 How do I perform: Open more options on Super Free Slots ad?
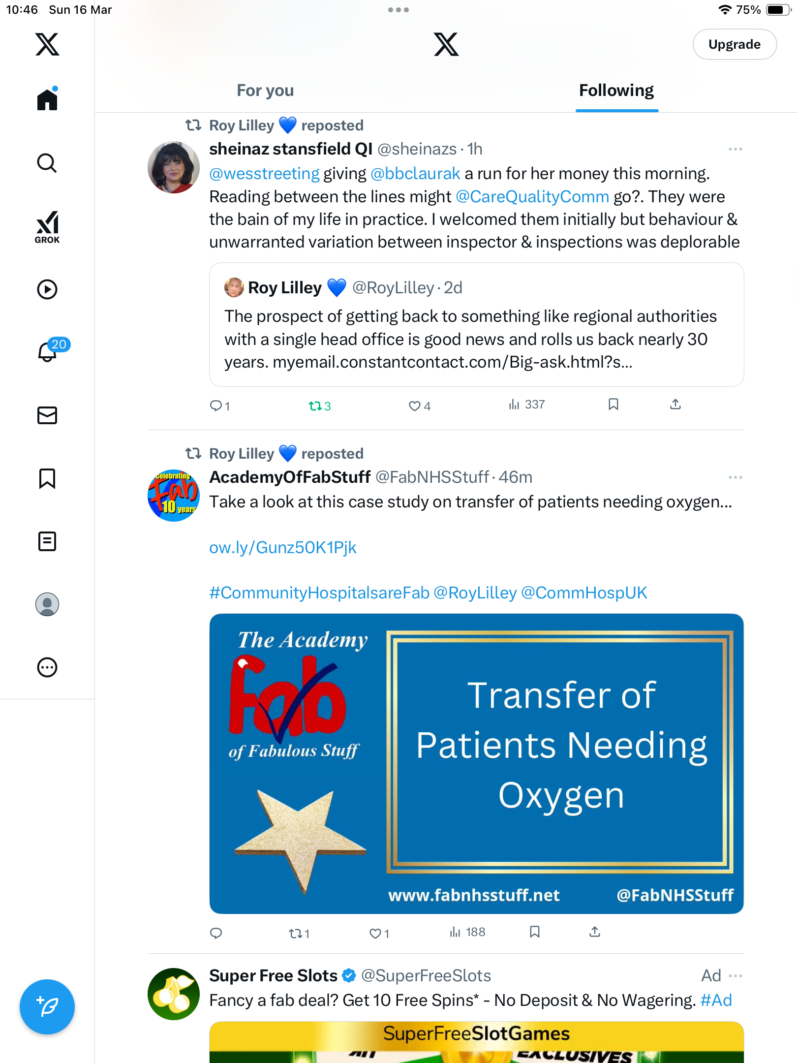click(735, 976)
